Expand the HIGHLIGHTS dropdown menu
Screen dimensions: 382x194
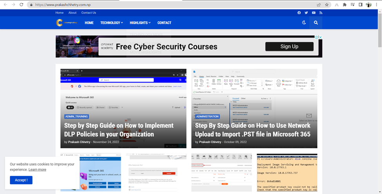pyautogui.click(x=140, y=23)
